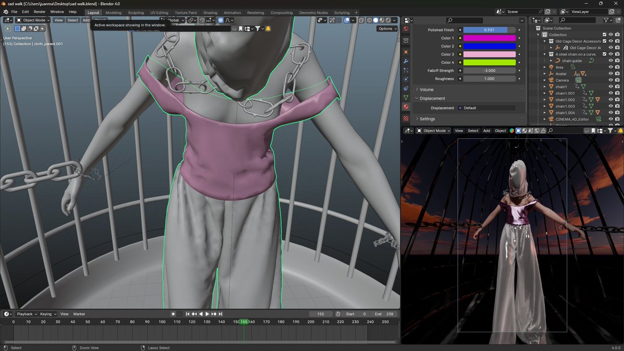Click the current frame 155 field
The height and width of the screenshot is (351, 624).
point(320,314)
